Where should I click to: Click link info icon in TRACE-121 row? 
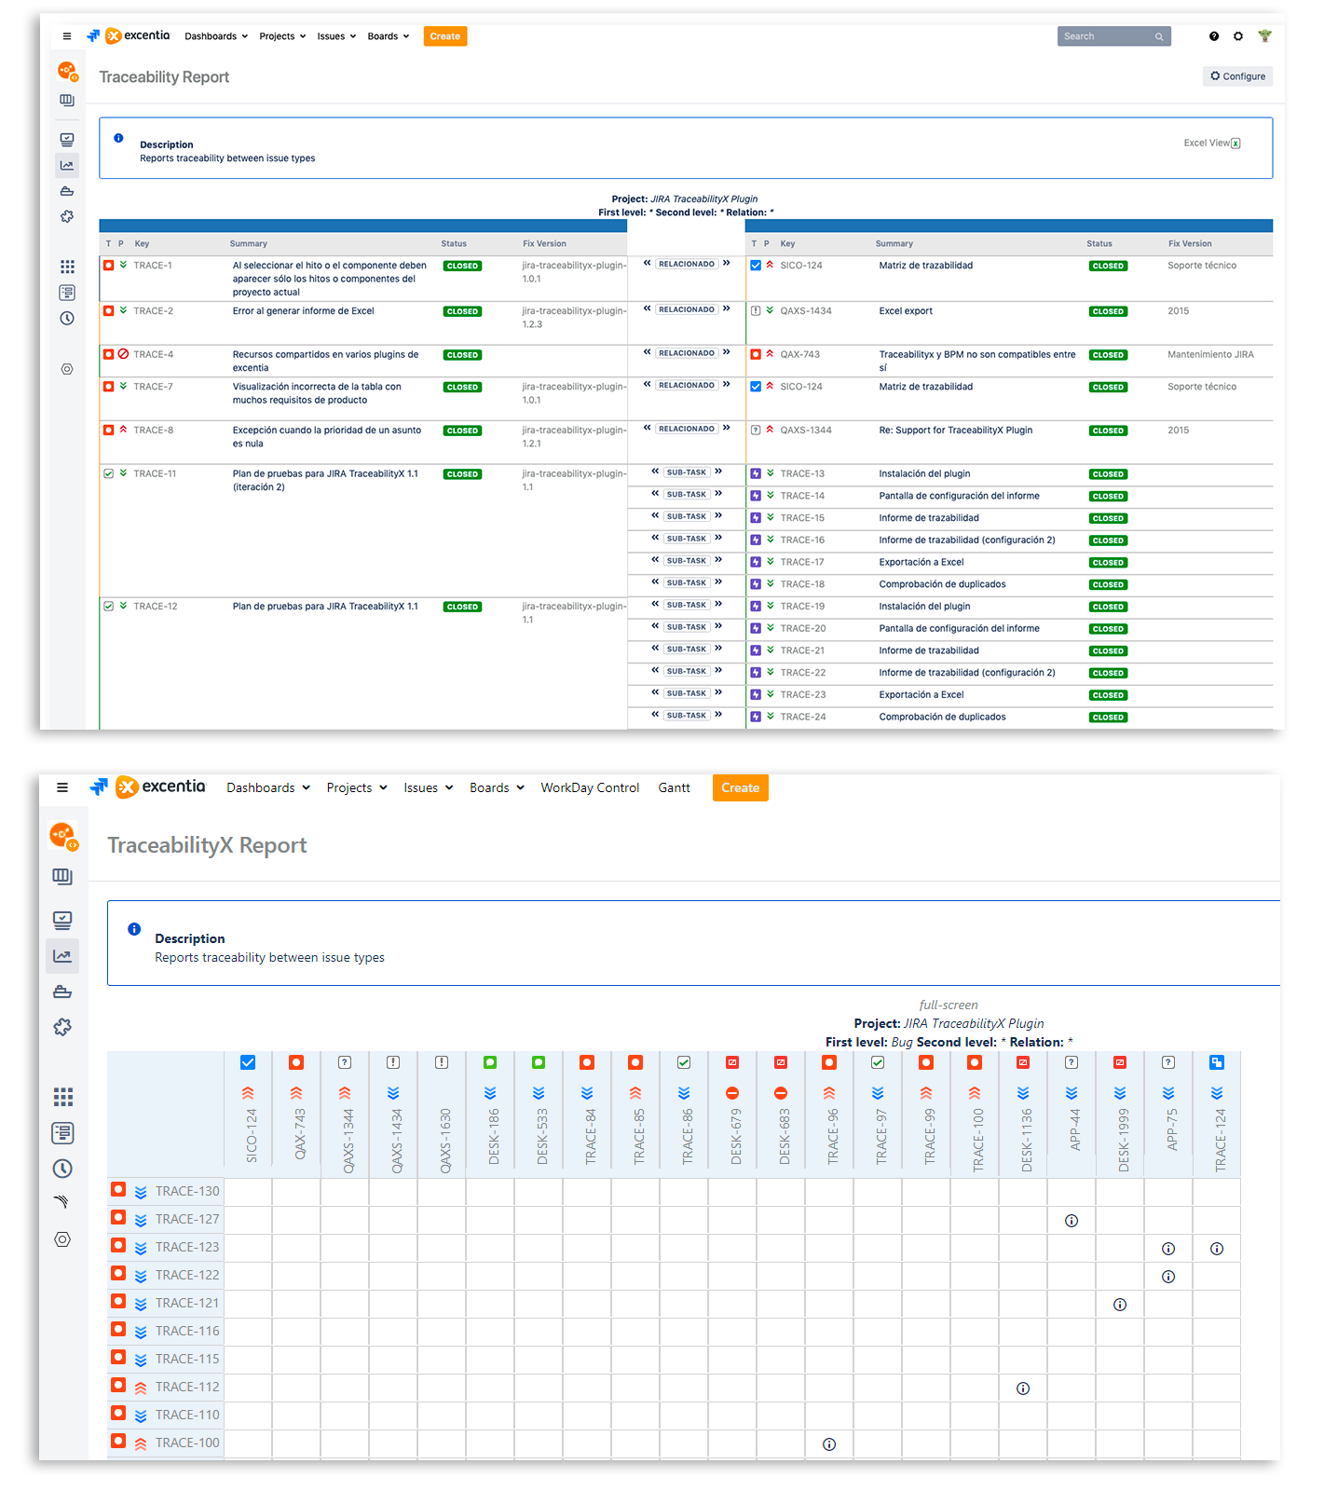[1120, 1305]
